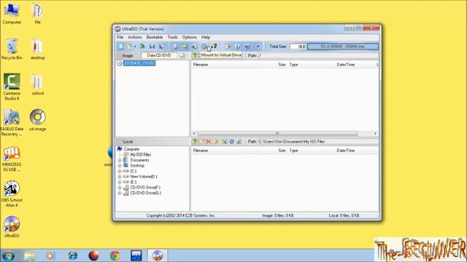
Task: Click the image pane horizontal scrollbar
Action: pos(277,133)
